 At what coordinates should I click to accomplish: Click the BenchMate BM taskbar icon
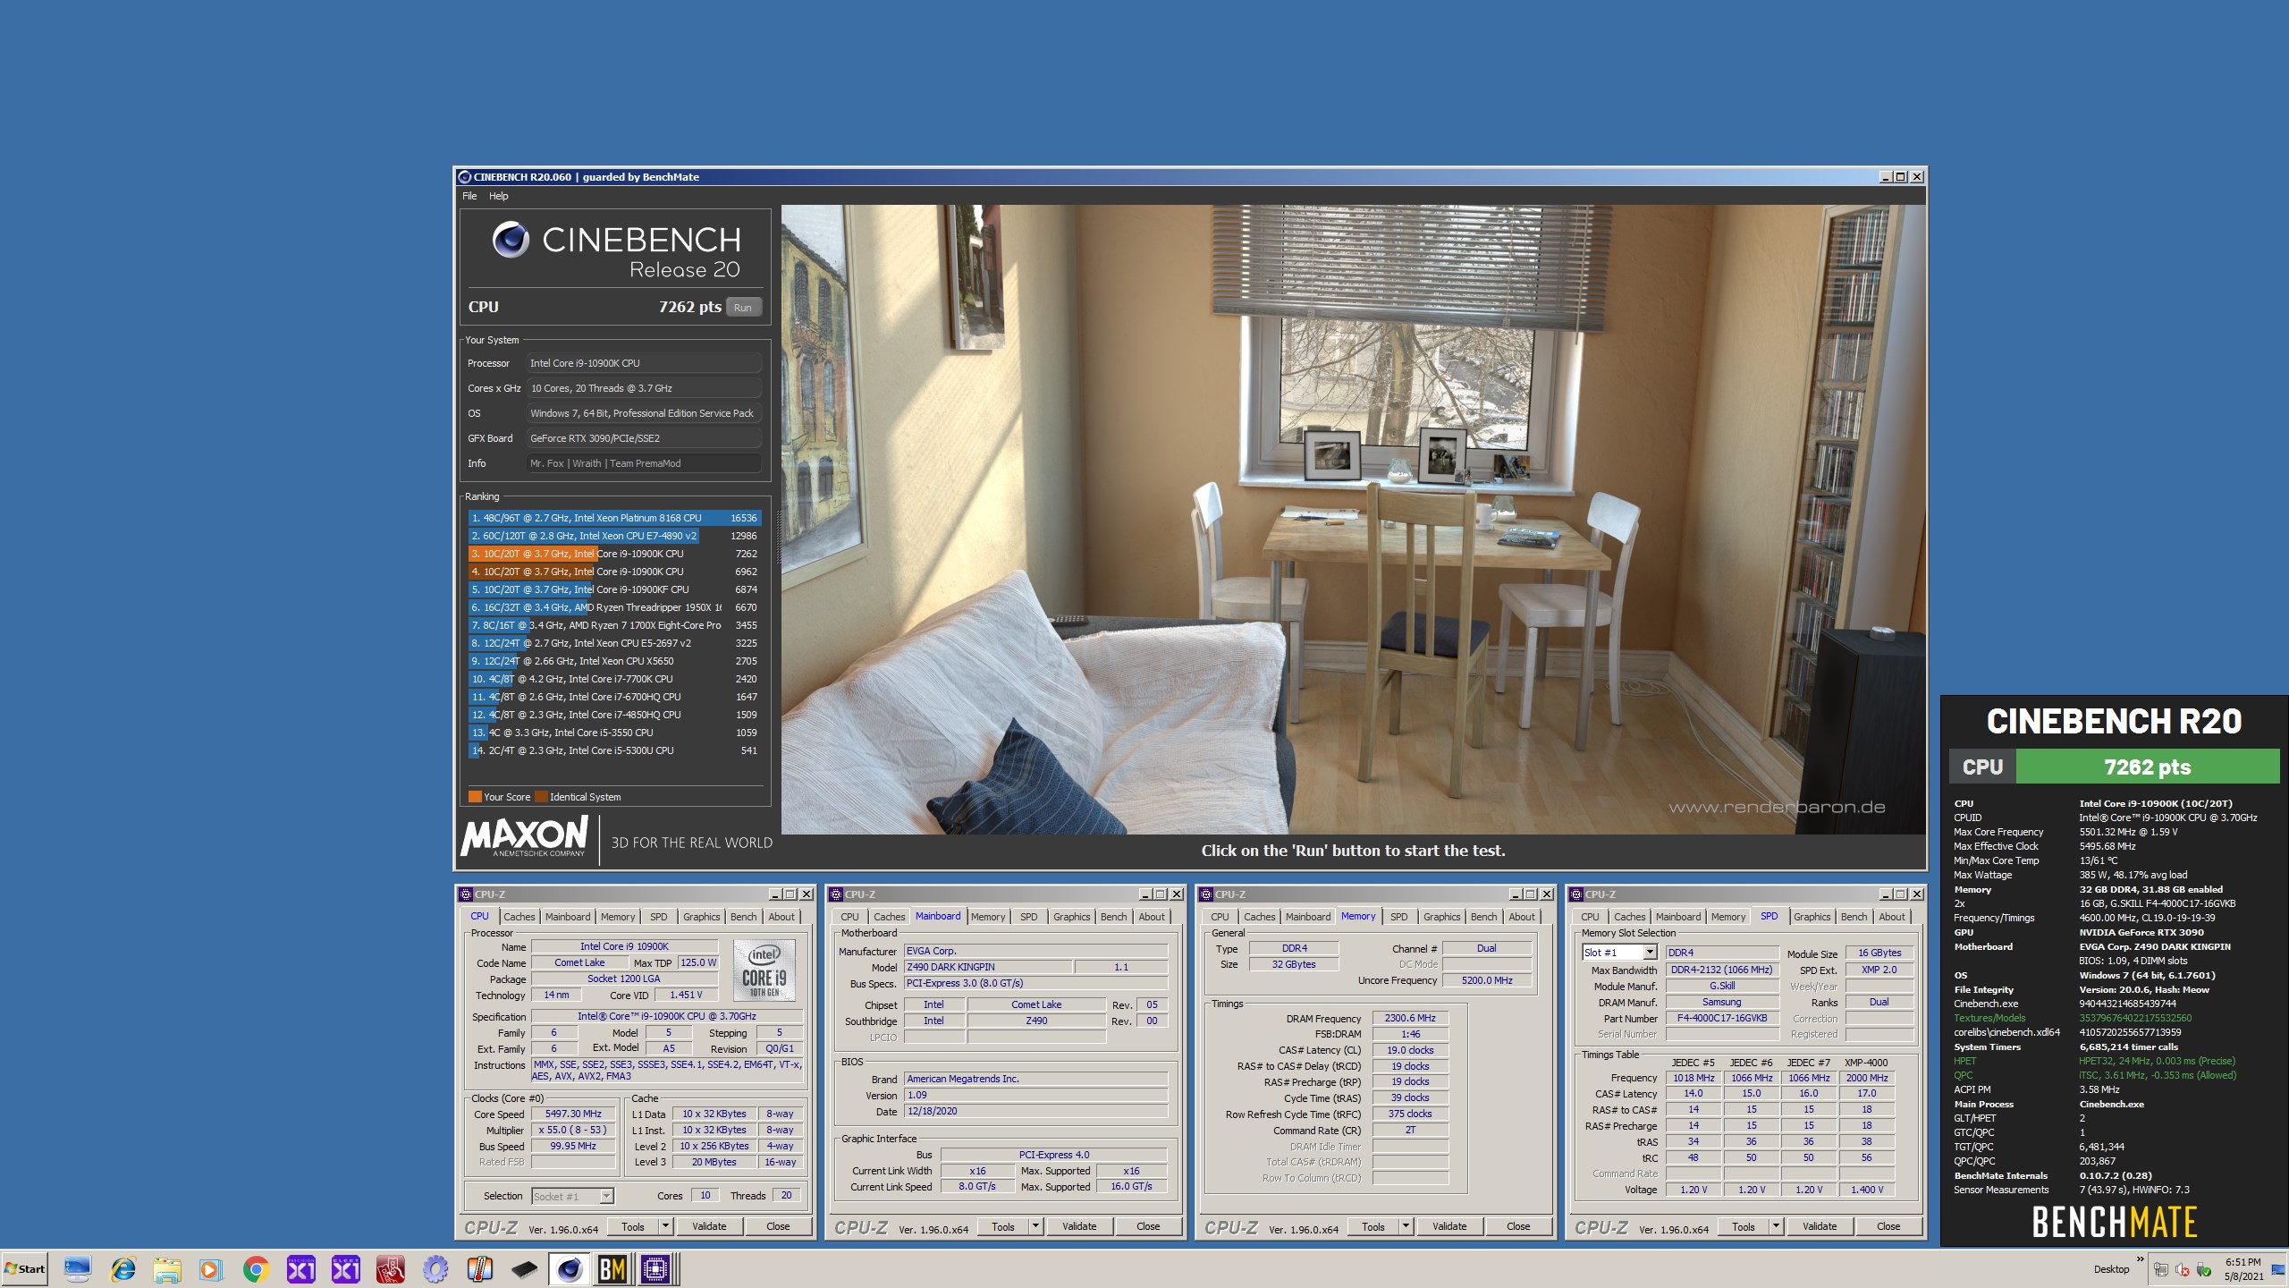point(612,1269)
